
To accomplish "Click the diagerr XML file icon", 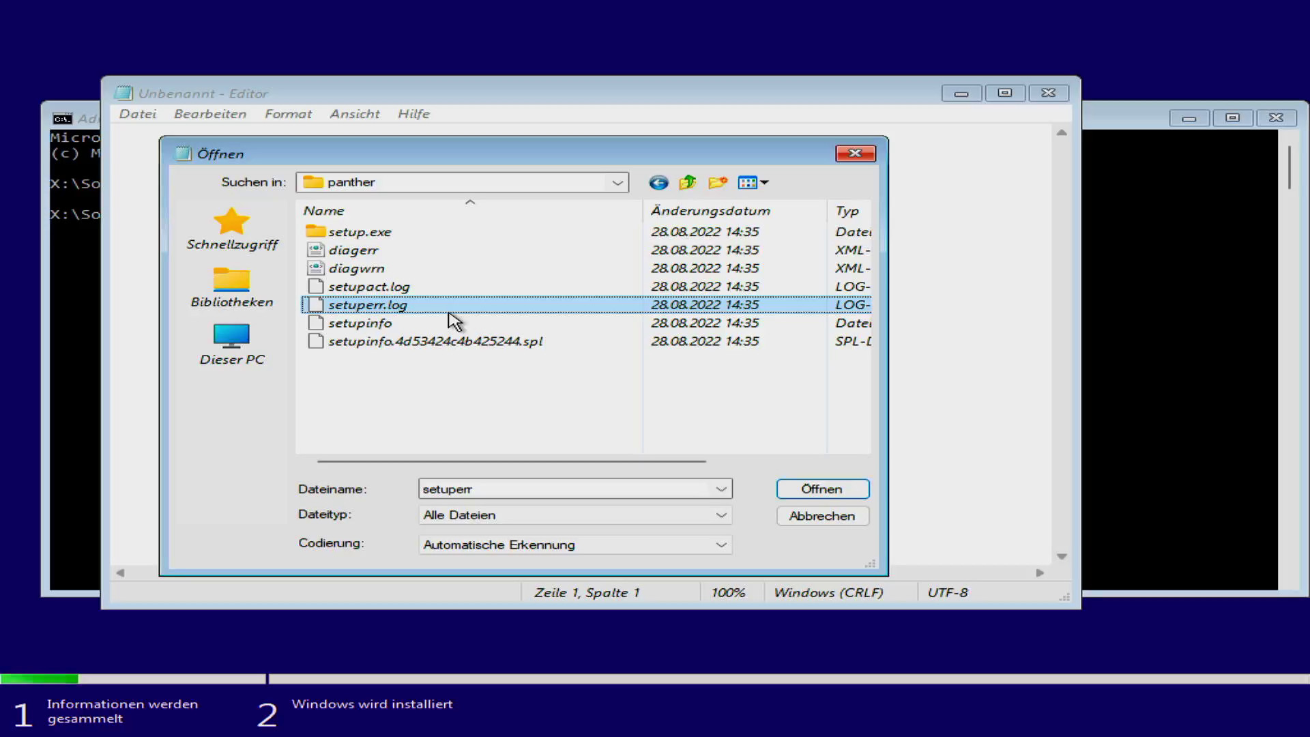I will (315, 250).
